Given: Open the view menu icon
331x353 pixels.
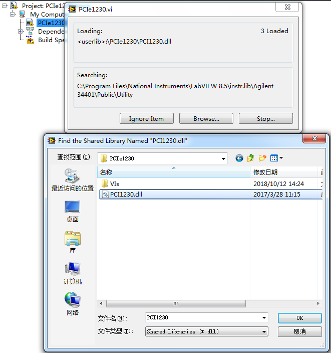Looking at the screenshot, I should (x=276, y=158).
